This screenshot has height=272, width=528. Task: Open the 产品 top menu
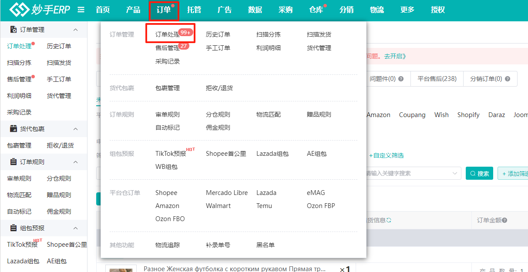point(133,10)
